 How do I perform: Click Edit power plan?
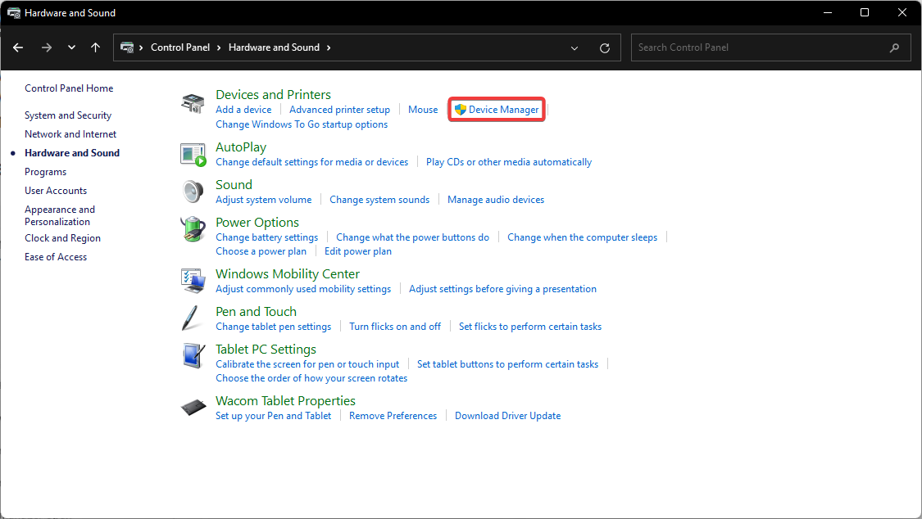coord(357,251)
